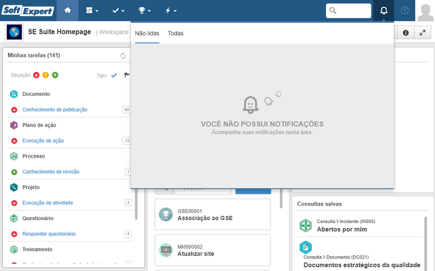Open the Atualizar site card
The height and width of the screenshot is (271, 435).
[x=212, y=250]
